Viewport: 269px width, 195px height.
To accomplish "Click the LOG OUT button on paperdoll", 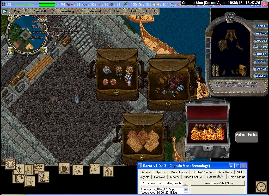I will (x=261, y=41).
